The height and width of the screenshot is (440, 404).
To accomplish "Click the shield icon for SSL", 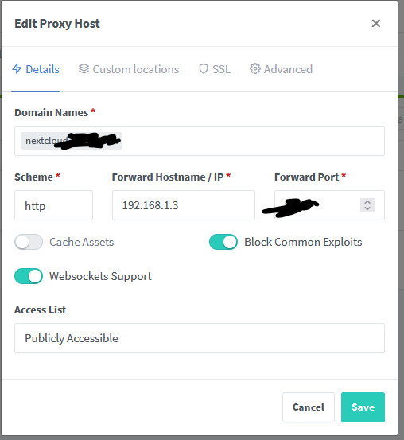I will (204, 68).
